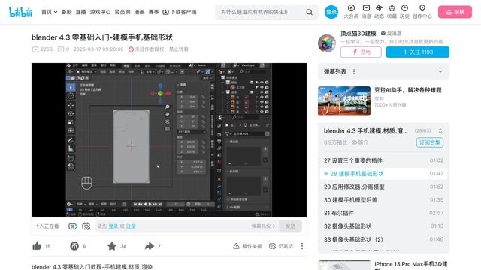481x270 pixels.
Task: Toggle playlist sort arrows beside 28/63
Action: pyautogui.click(x=440, y=131)
